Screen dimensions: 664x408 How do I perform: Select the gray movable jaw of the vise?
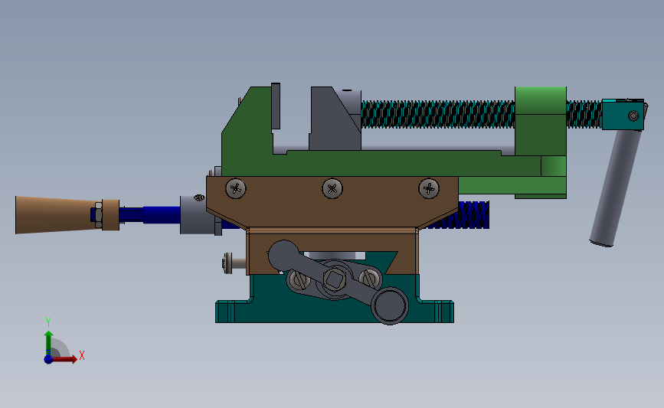(335, 119)
